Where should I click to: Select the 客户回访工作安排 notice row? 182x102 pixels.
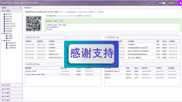click(x=63, y=71)
